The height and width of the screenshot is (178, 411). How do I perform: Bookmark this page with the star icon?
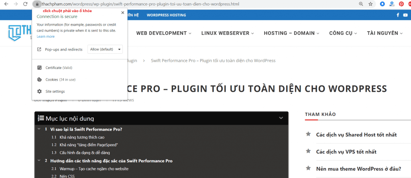pyautogui.click(x=370, y=4)
